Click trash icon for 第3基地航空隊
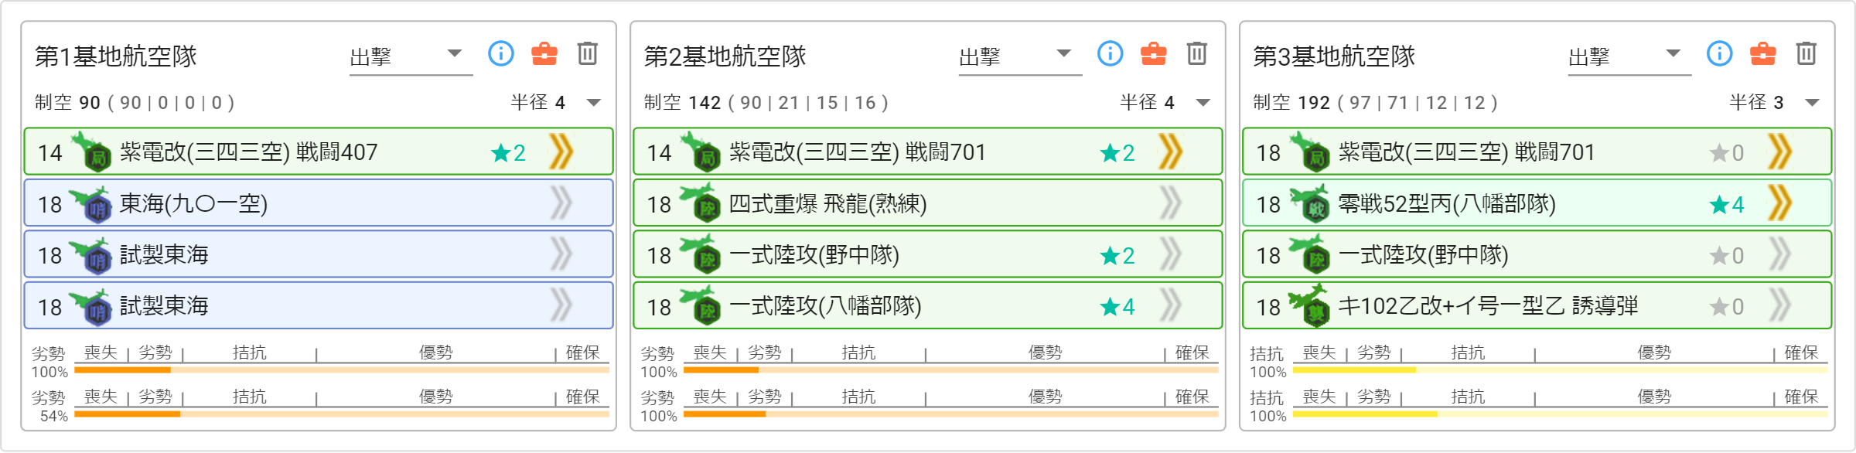1856x453 pixels. 1807,53
